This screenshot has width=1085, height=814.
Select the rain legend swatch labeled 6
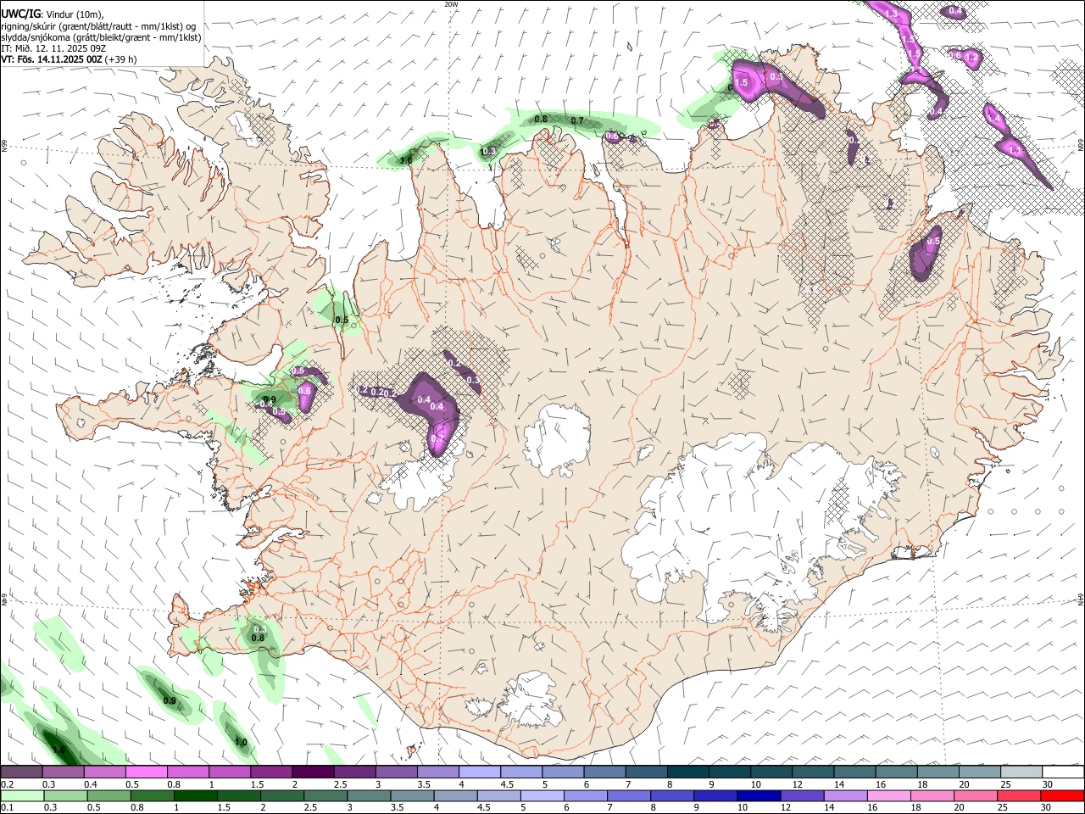click(x=584, y=796)
